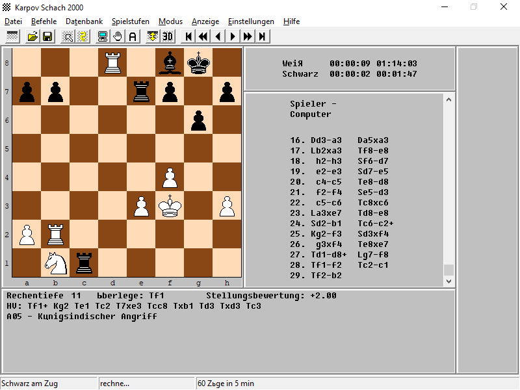Viewport: 520px width, 390px height.
Task: Click the move list scrollbar thumb
Action: 448,270
